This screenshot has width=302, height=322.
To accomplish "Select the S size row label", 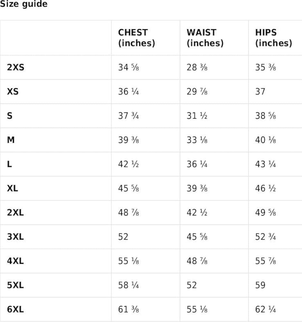I will pos(10,116).
